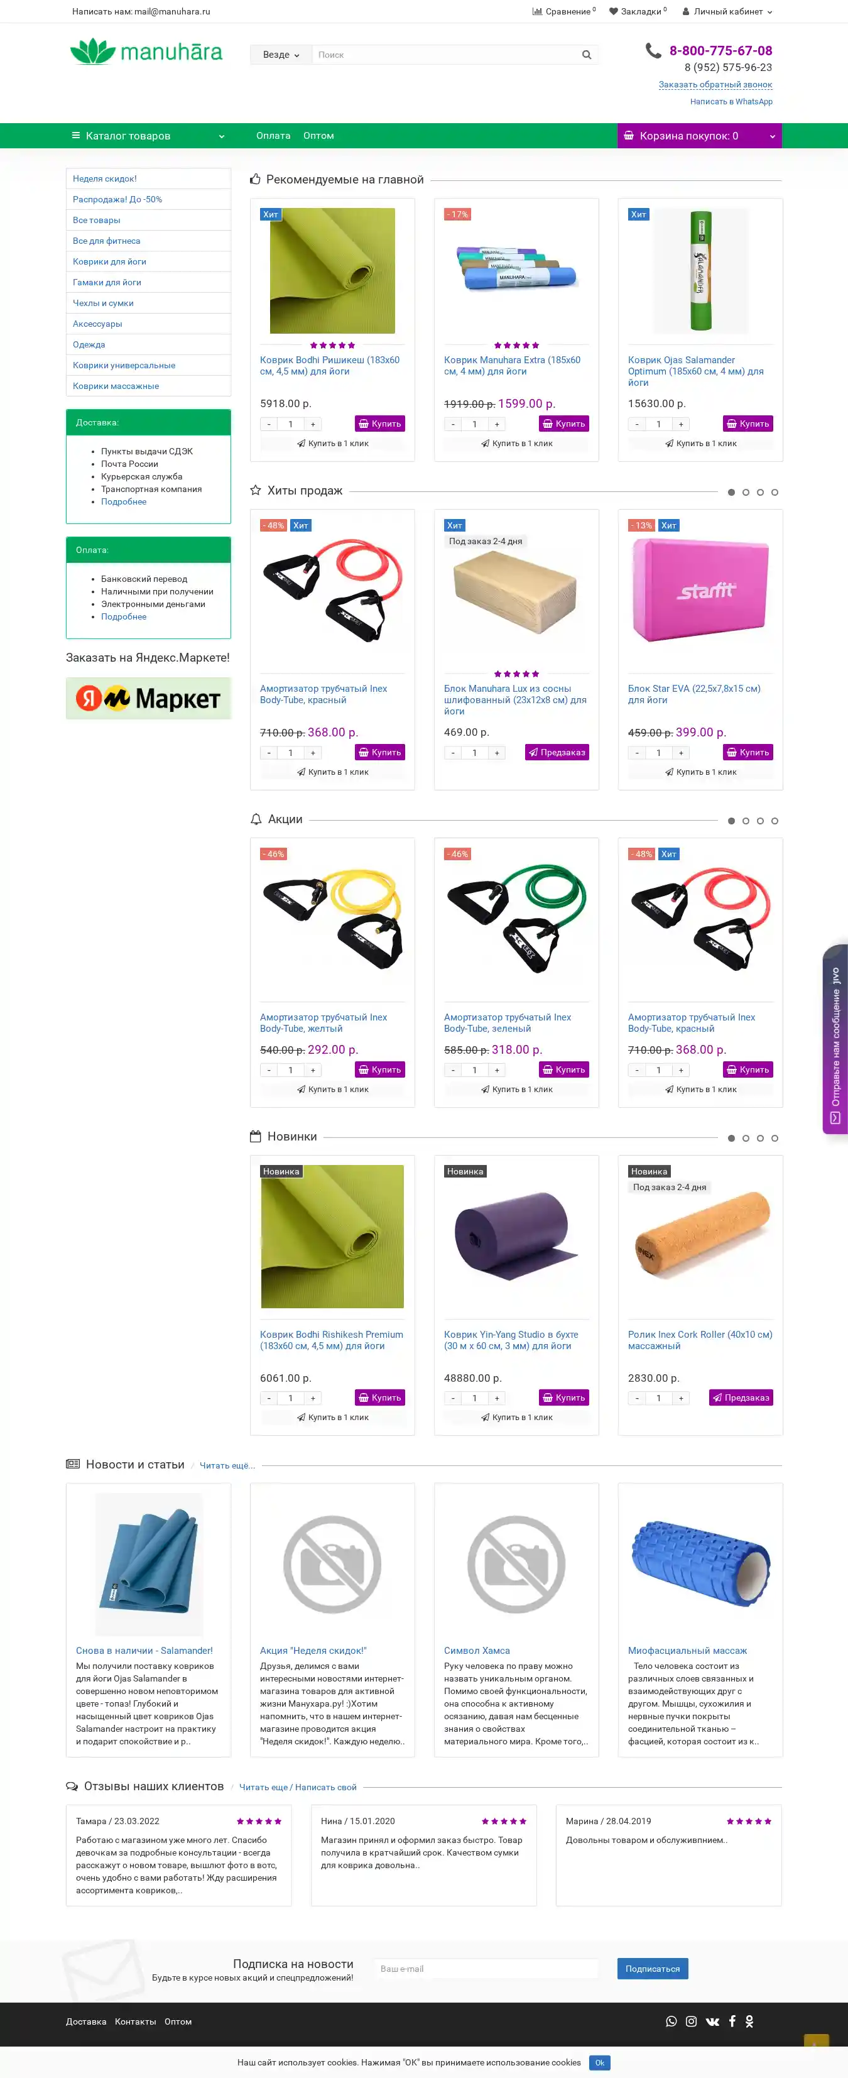The image size is (848, 2078).
Task: Increase quantity of Коврик Manuhara Extra
Action: (496, 424)
